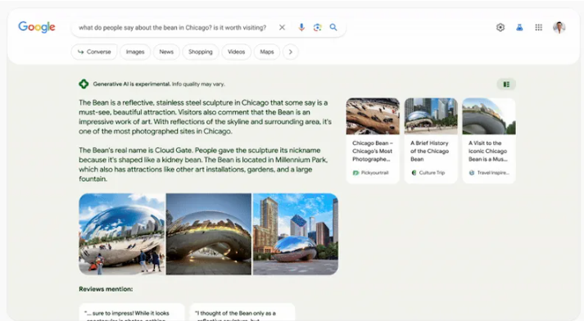
Task: Click inside the search query text box
Action: click(173, 28)
